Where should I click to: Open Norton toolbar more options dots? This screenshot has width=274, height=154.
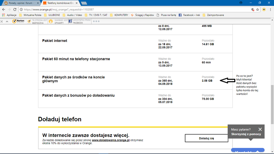coord(96,21)
